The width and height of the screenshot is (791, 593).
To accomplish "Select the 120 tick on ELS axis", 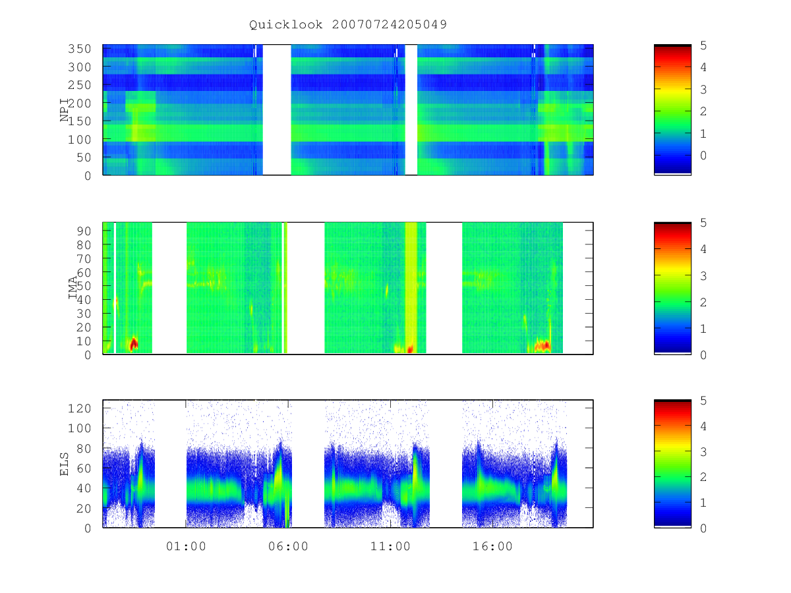I will click(x=80, y=408).
